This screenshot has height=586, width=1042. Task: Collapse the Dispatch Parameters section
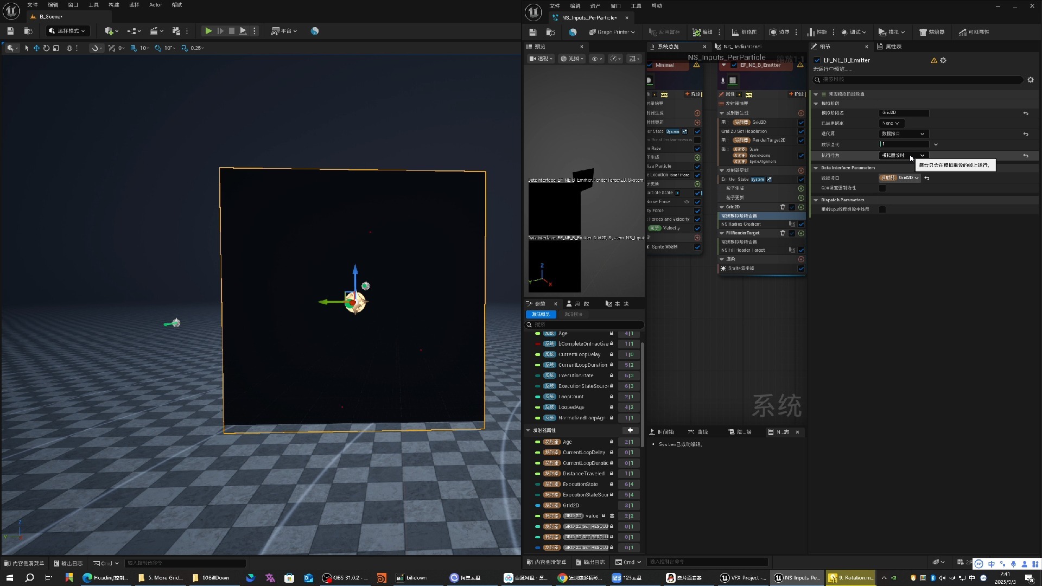(816, 200)
